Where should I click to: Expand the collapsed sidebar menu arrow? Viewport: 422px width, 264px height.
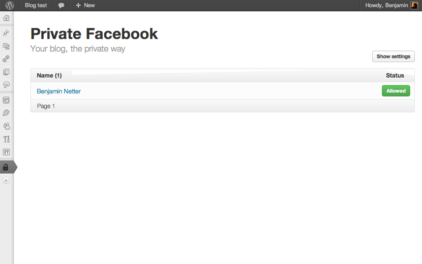pos(6,180)
